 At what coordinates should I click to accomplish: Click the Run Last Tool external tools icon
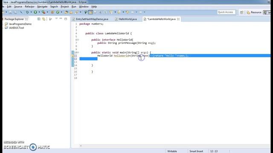44,12
